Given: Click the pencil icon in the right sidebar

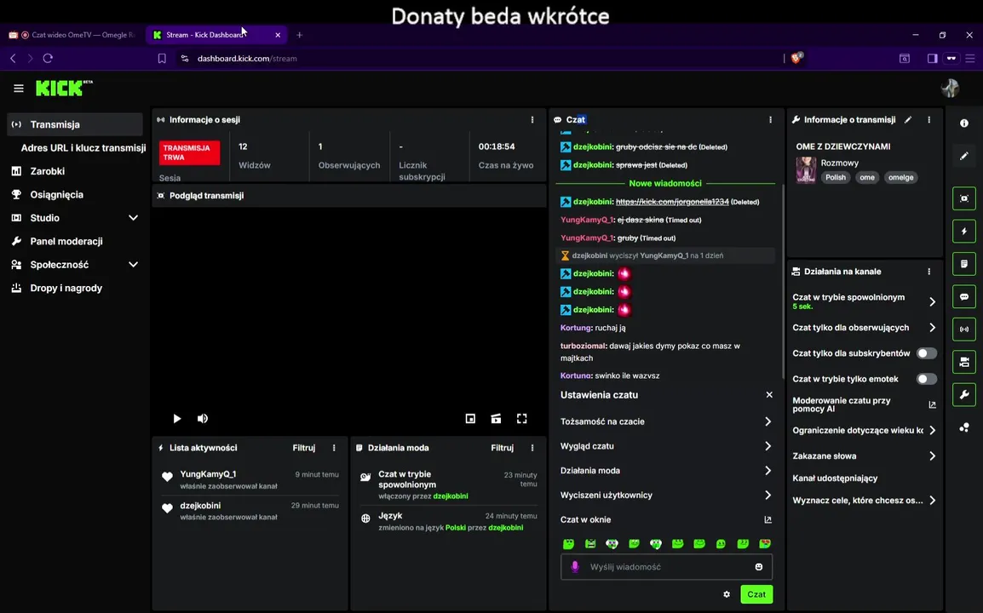Looking at the screenshot, I should coord(964,156).
